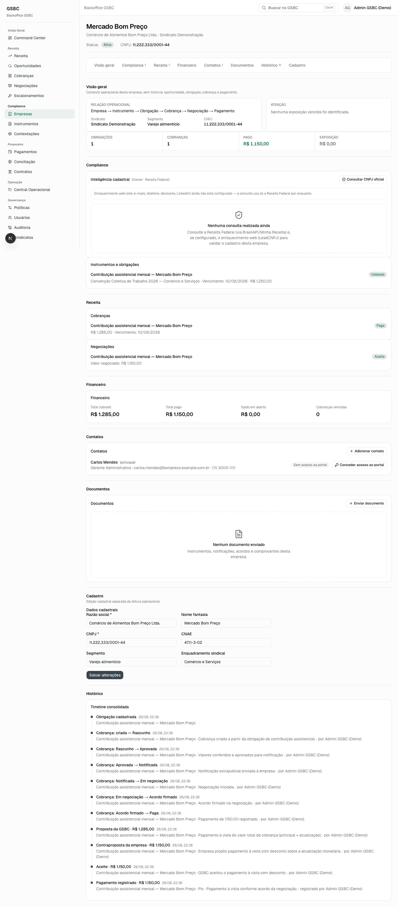This screenshot has width=398, height=907.
Task: Open Command Center icon in sidebar
Action: click(10, 38)
